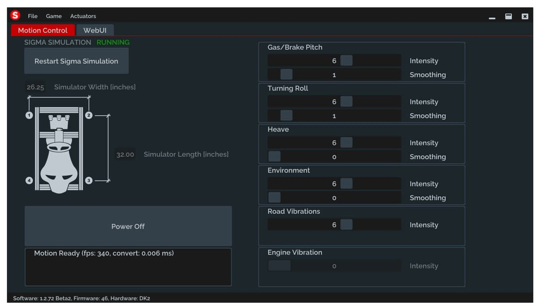
Task: Click the Simulator Length value field
Action: (125, 154)
